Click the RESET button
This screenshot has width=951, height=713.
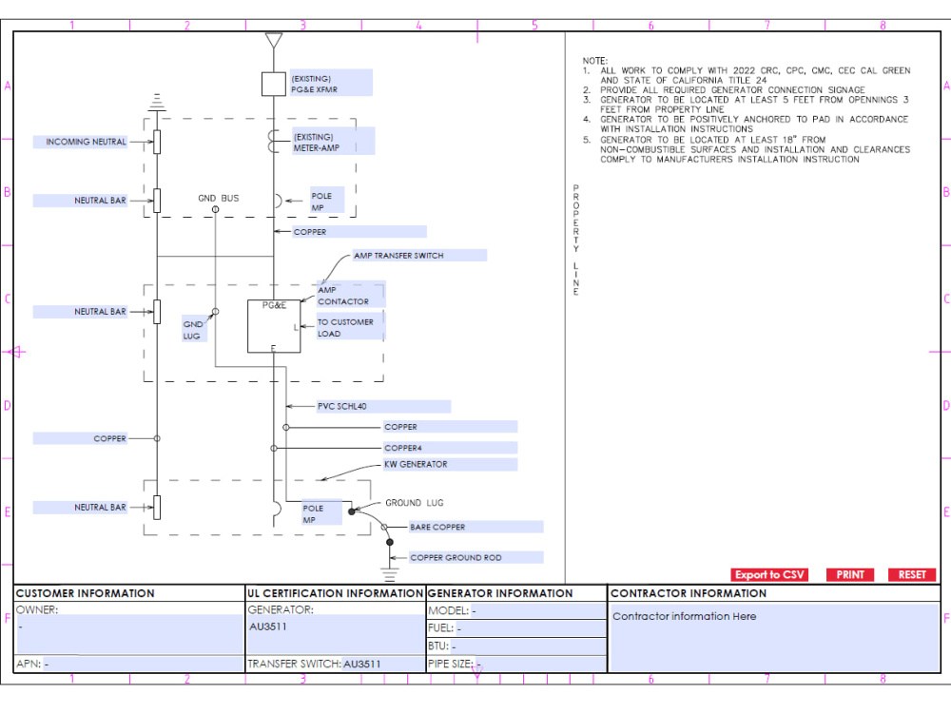pyautogui.click(x=912, y=575)
